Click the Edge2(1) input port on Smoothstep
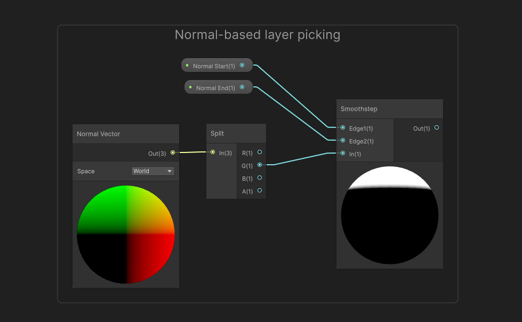 [x=342, y=141]
